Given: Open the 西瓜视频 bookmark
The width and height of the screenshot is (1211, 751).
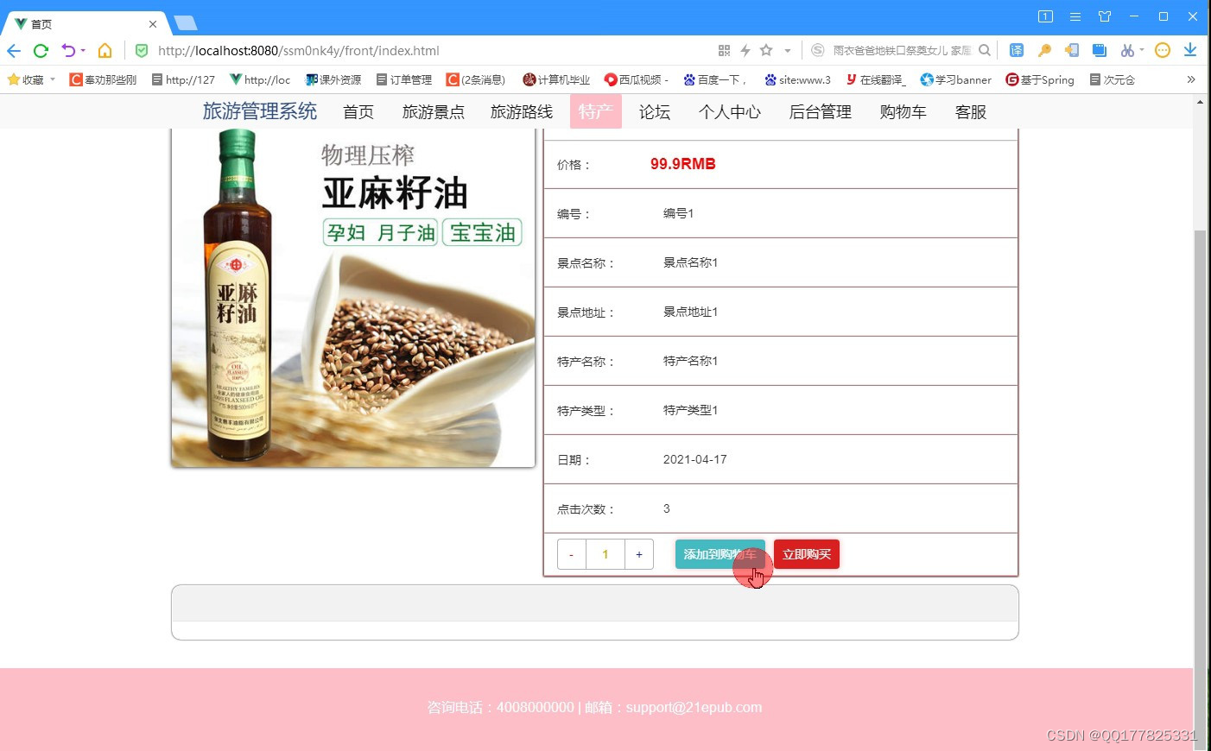Looking at the screenshot, I should [x=637, y=79].
